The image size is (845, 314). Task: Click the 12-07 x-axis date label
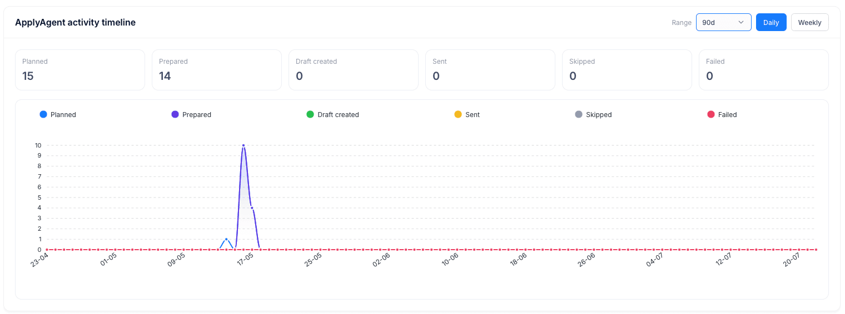[x=724, y=260]
